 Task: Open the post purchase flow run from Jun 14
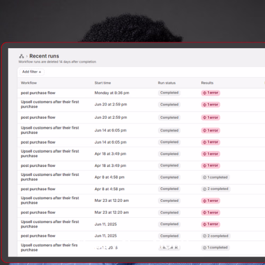[38, 142]
